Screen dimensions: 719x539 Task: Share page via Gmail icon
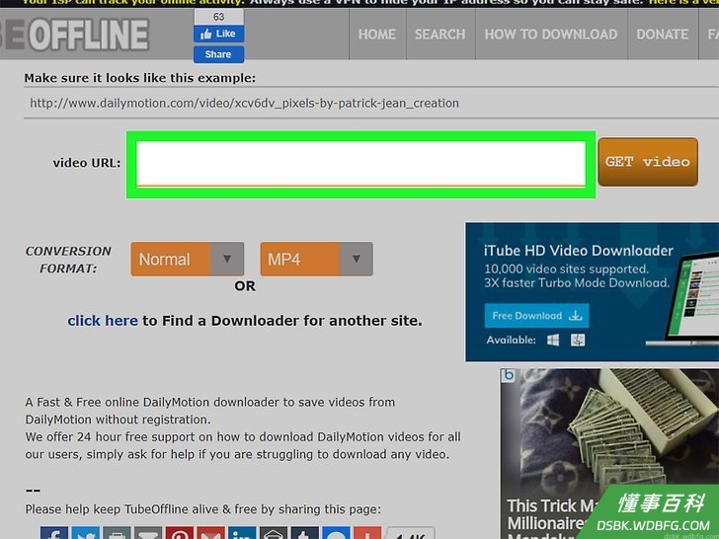pos(211,533)
